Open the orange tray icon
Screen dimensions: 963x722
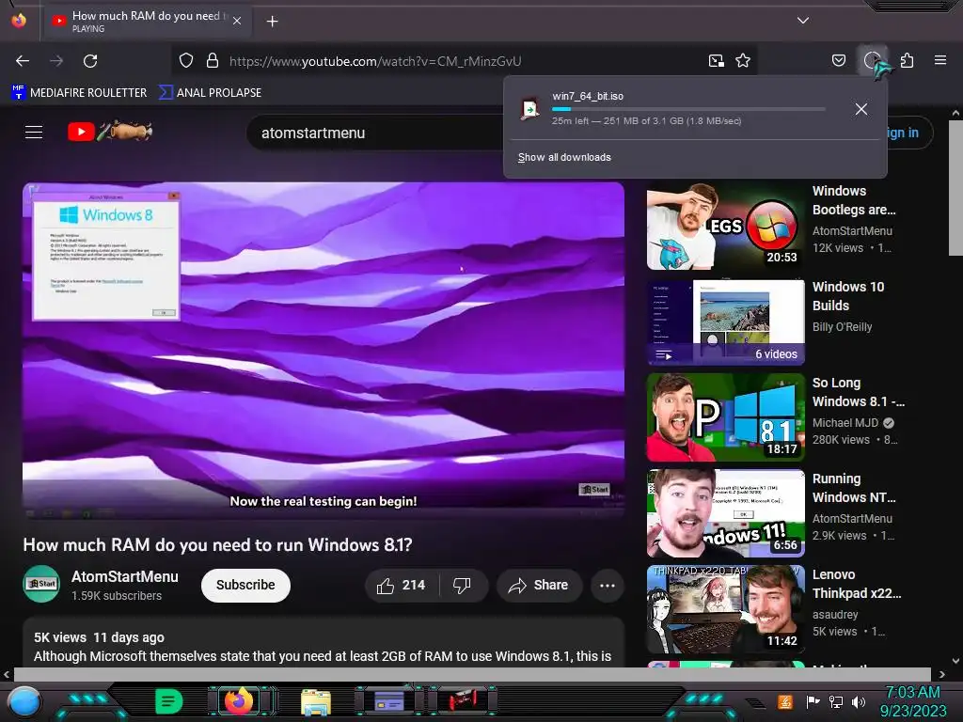pos(785,701)
